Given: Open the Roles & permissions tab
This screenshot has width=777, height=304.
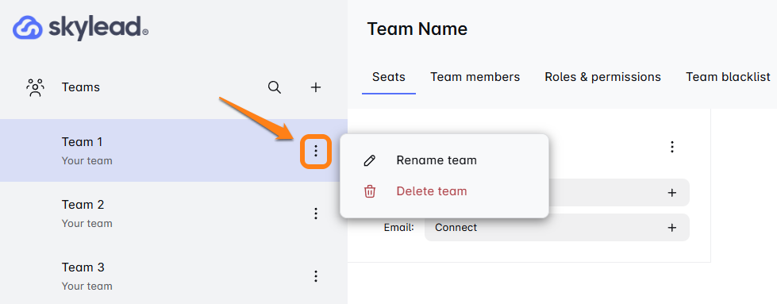Looking at the screenshot, I should pyautogui.click(x=602, y=77).
